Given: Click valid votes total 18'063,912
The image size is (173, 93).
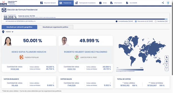Looking at the screenshot, I should click(125, 85).
